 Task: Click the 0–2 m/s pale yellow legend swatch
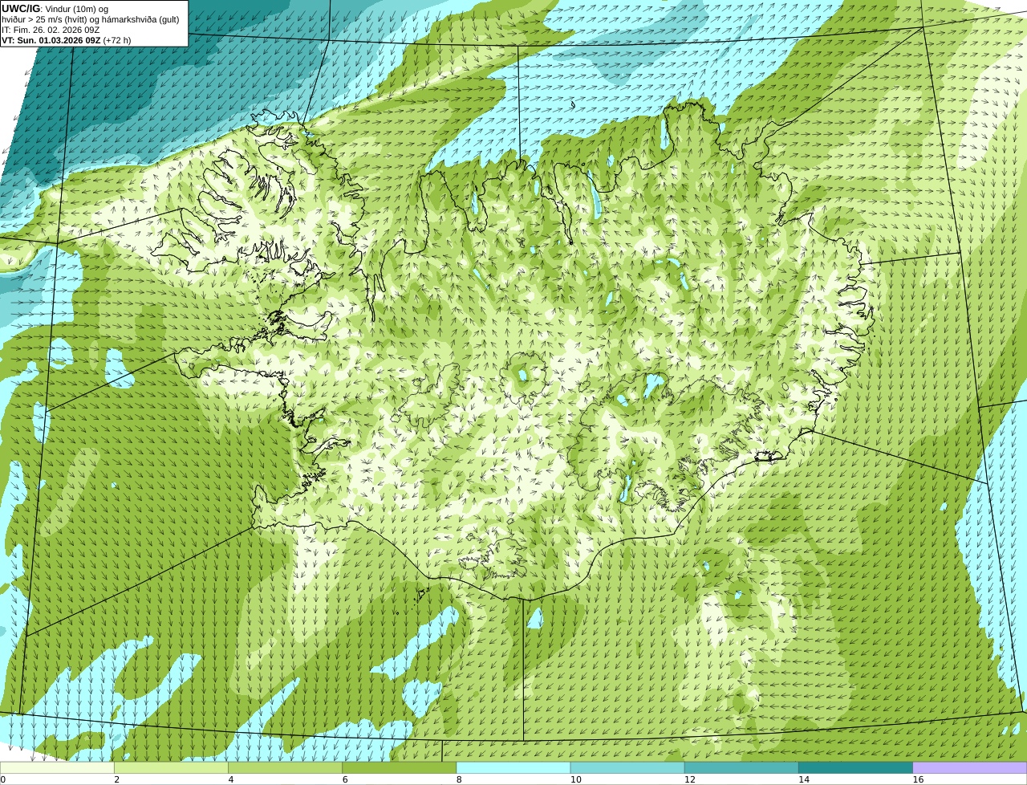[57, 768]
